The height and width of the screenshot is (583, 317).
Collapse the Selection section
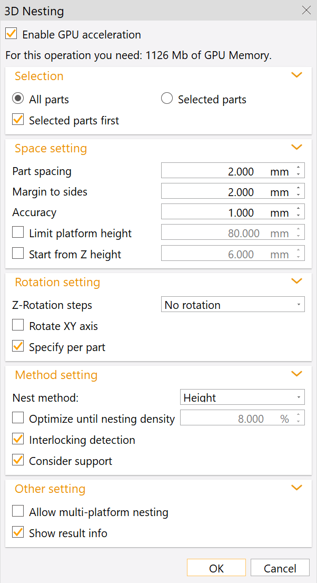tap(296, 75)
